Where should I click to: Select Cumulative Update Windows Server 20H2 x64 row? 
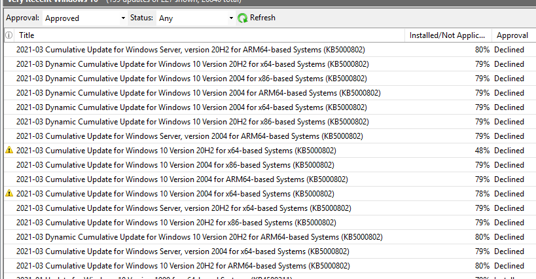click(270, 208)
